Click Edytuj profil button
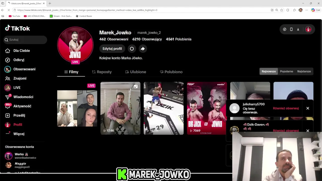 [x=112, y=49]
